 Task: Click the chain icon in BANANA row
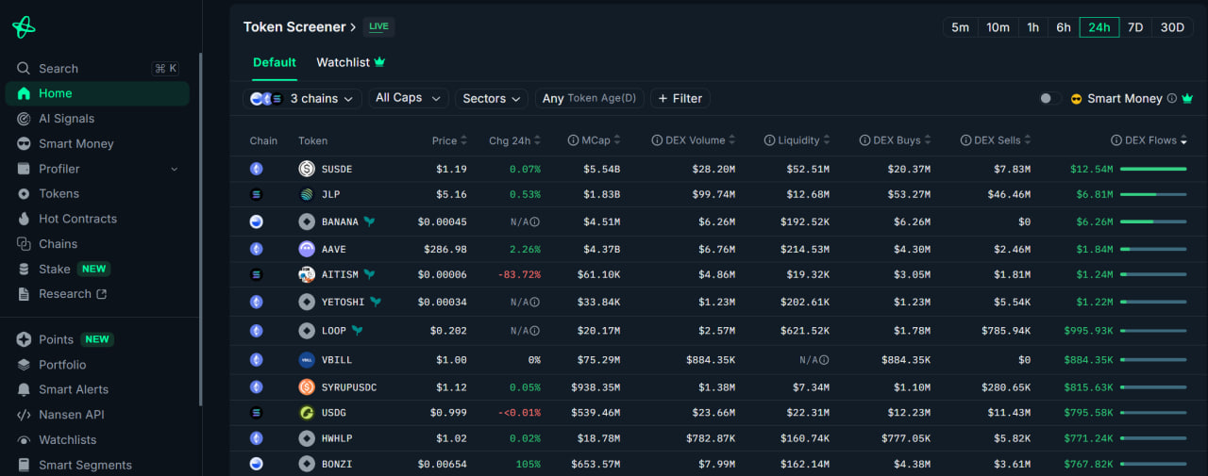(x=256, y=222)
